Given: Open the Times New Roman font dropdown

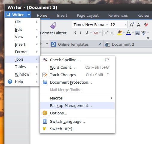Looking at the screenshot, I should 107,25.
